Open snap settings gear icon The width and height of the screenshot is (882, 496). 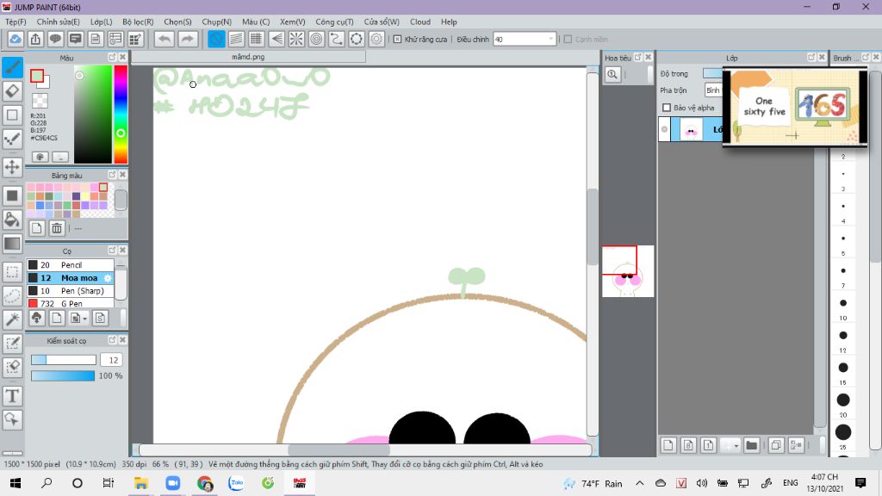click(376, 39)
